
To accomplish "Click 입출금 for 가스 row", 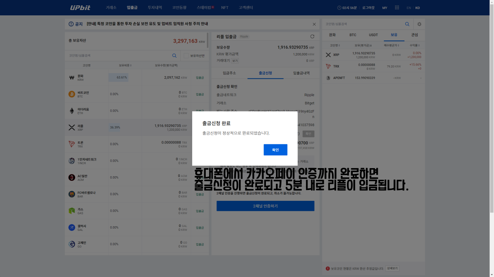I will coord(200,211).
